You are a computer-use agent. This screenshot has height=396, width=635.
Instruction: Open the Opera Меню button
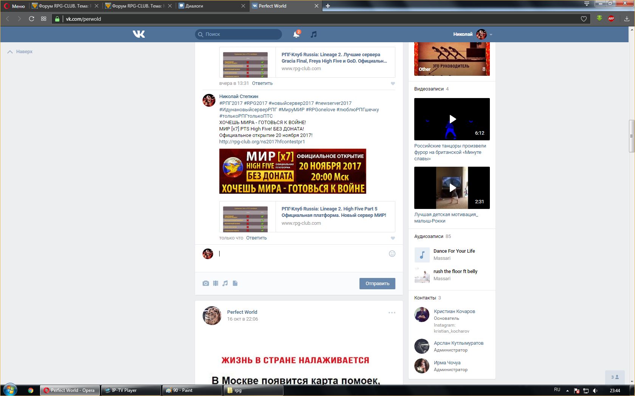pyautogui.click(x=15, y=6)
